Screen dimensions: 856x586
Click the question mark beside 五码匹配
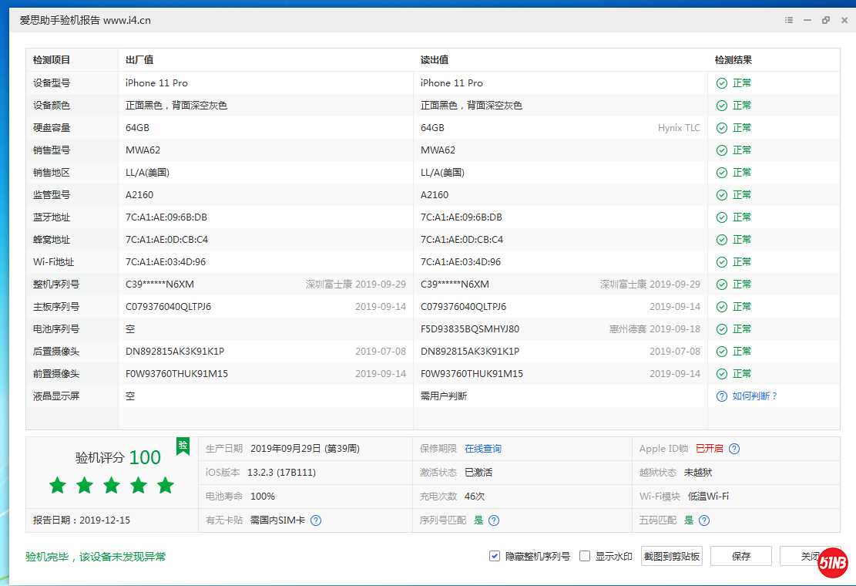(x=703, y=520)
